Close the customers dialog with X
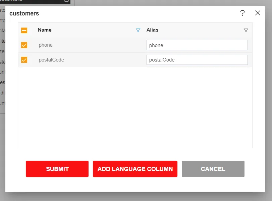The image size is (272, 201). 258,13
